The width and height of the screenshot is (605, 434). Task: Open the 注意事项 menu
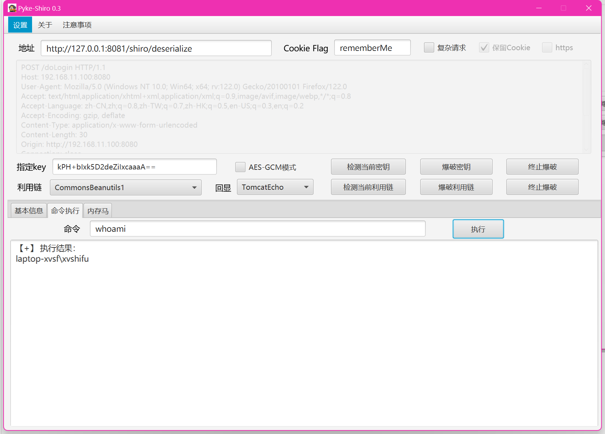77,25
